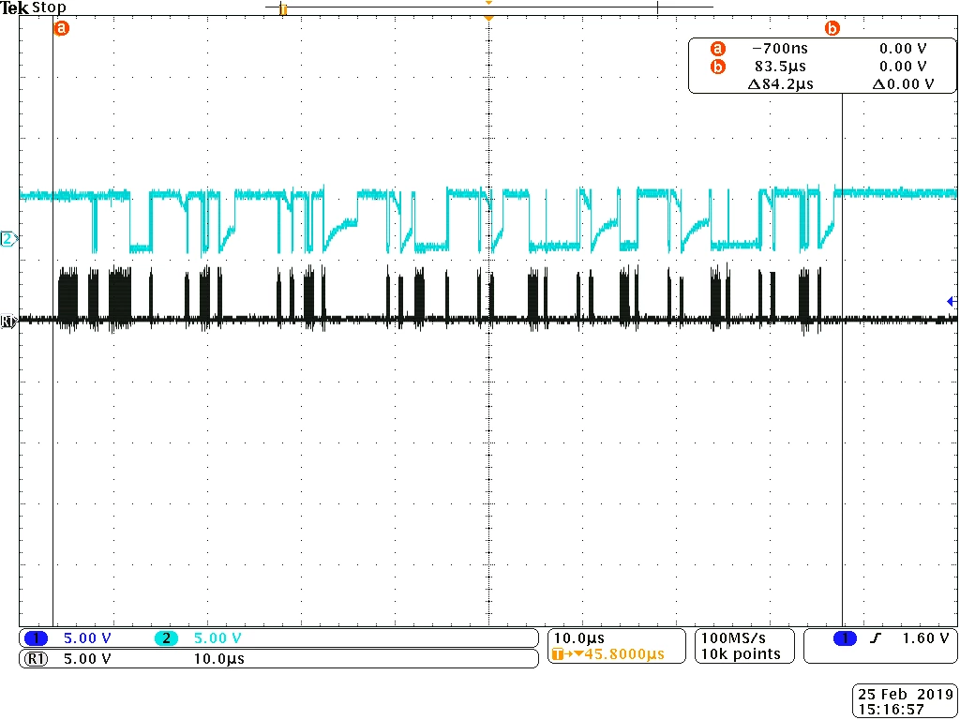Screen dimensions: 960x720
Task: Click the record view bar at top
Action: click(489, 7)
